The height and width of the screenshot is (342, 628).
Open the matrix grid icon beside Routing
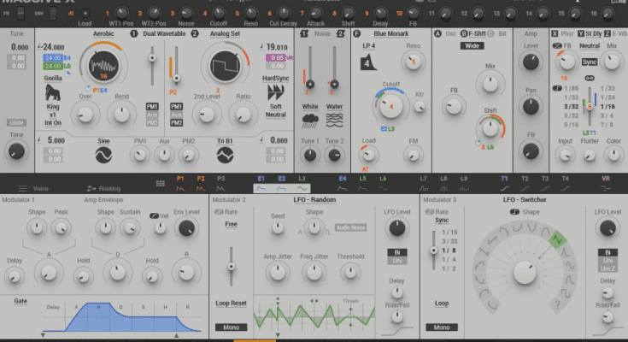pyautogui.click(x=160, y=183)
